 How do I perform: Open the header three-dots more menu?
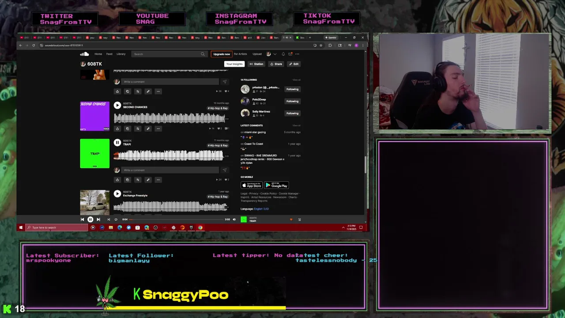click(297, 54)
